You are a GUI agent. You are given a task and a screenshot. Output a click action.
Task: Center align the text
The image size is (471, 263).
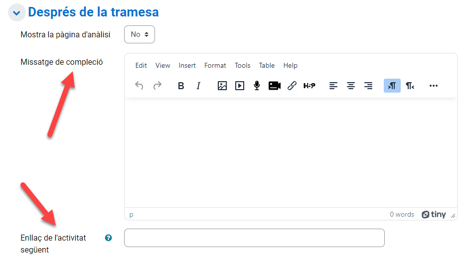(351, 86)
